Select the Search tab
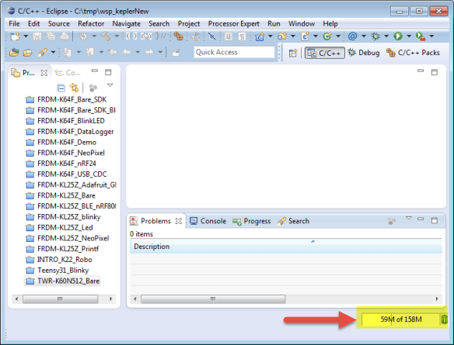454x345 pixels. click(293, 221)
